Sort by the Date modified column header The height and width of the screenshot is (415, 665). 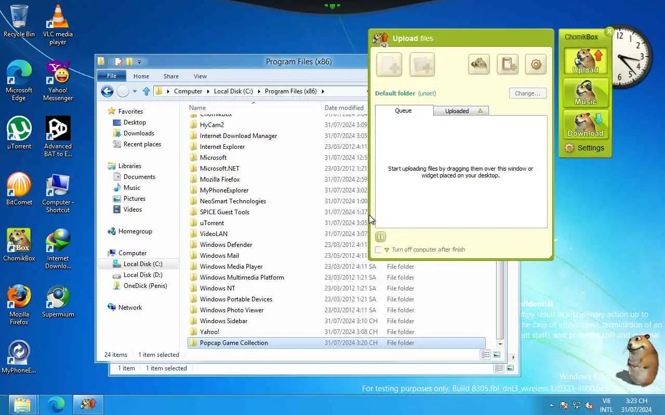click(x=344, y=108)
